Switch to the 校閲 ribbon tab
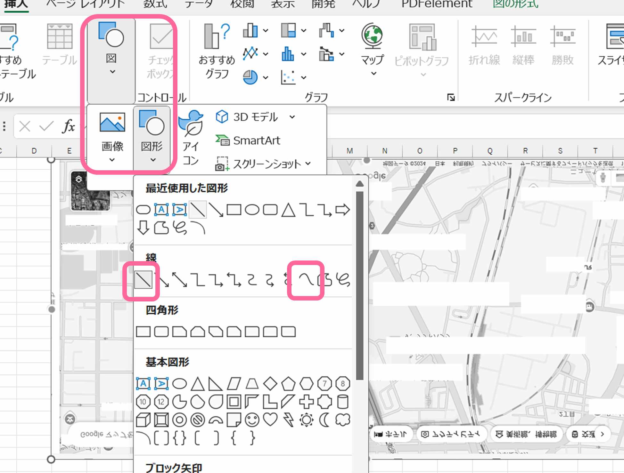This screenshot has width=624, height=473. coord(242,4)
